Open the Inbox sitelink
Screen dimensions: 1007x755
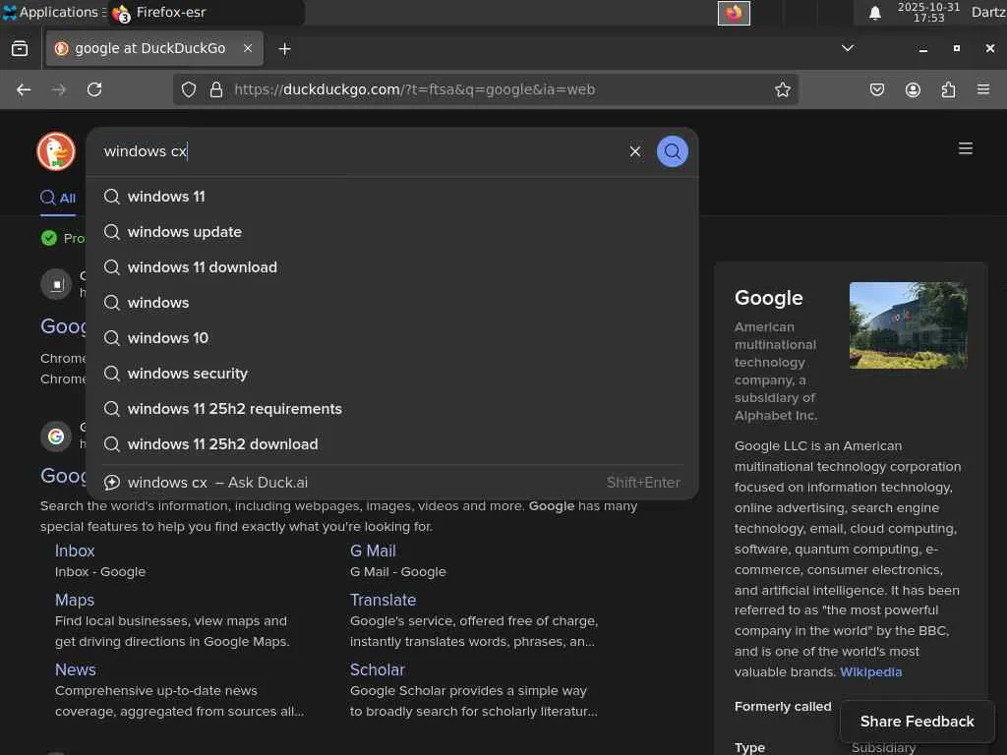click(75, 551)
